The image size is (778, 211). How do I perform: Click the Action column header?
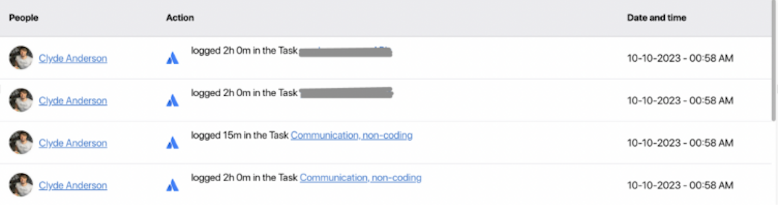(x=180, y=18)
